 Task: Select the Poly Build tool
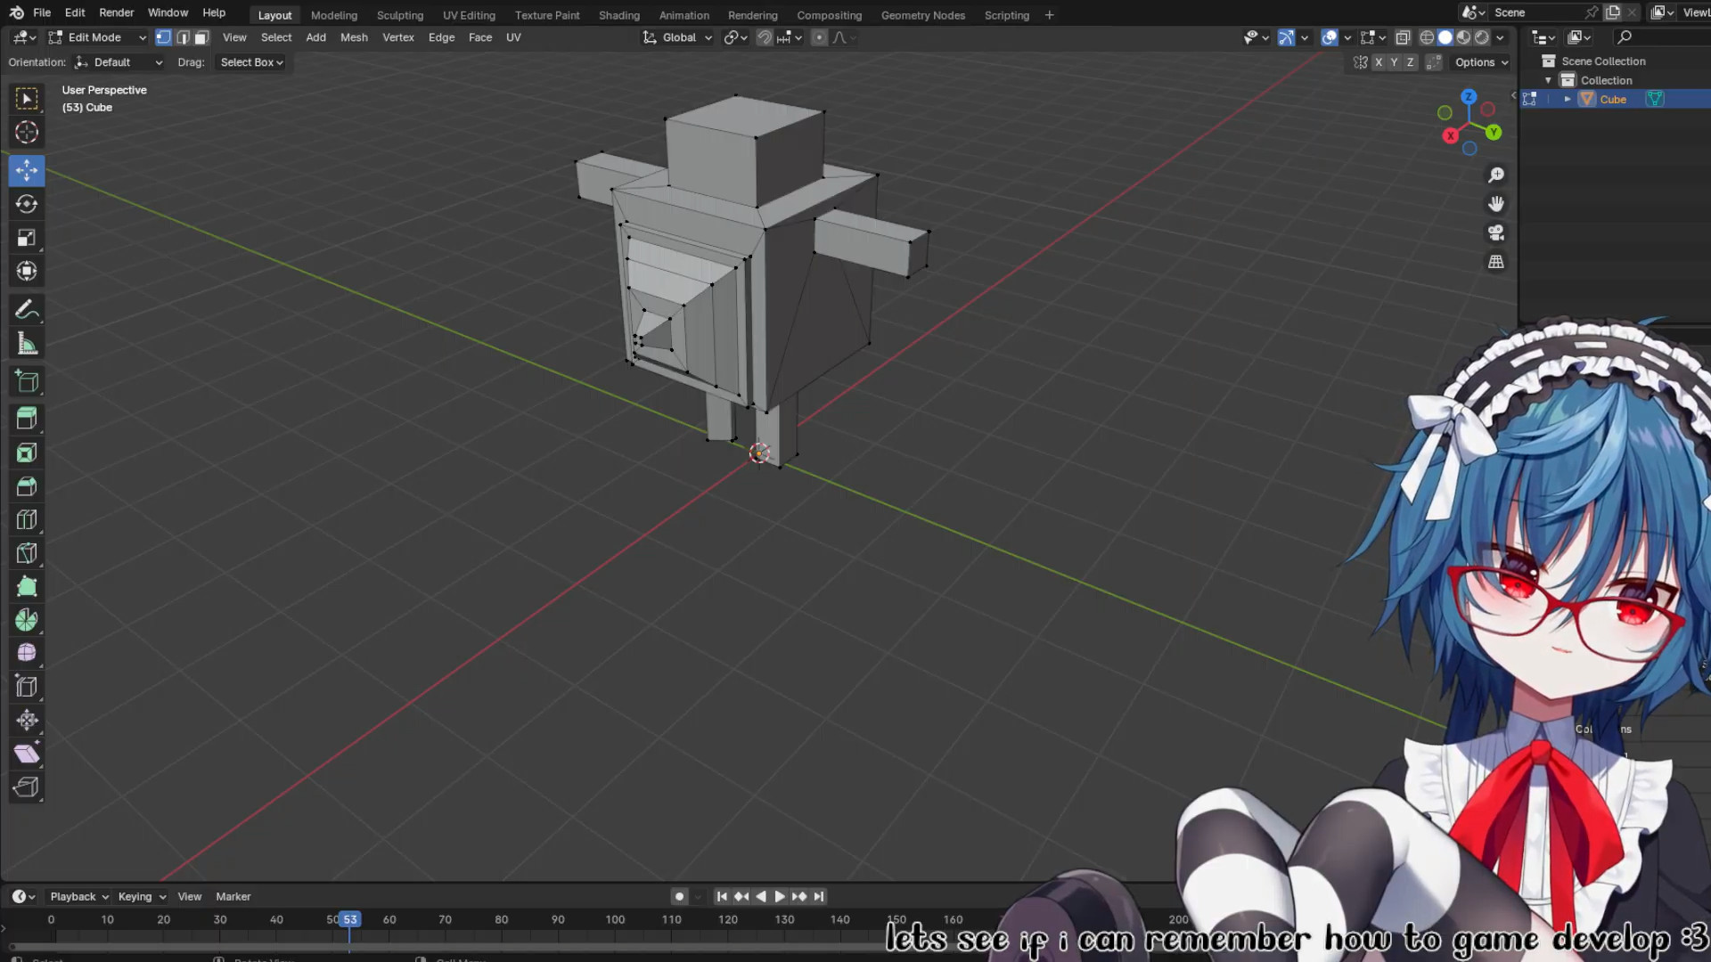click(x=27, y=586)
